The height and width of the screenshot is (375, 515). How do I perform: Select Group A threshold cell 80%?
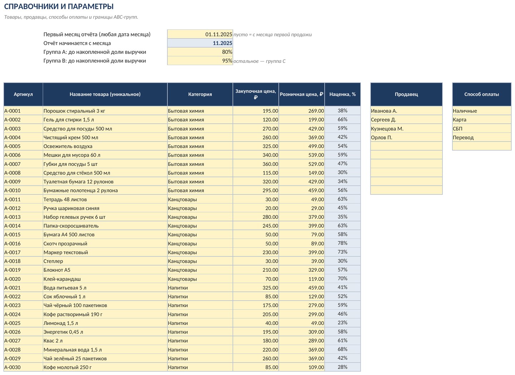coord(200,52)
